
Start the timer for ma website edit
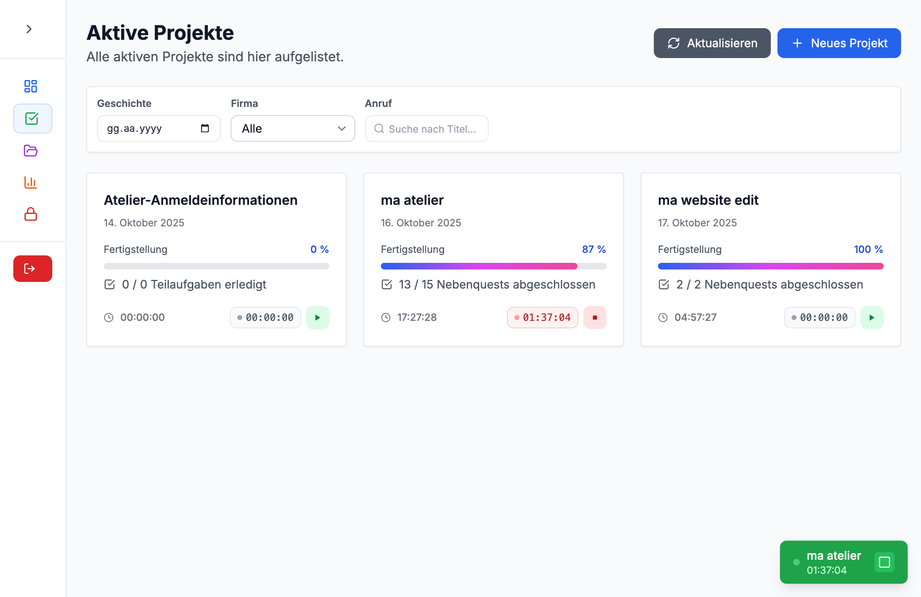872,317
